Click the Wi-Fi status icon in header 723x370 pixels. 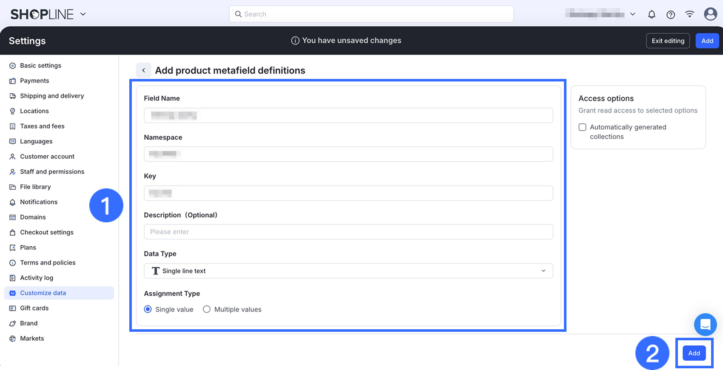(x=690, y=14)
